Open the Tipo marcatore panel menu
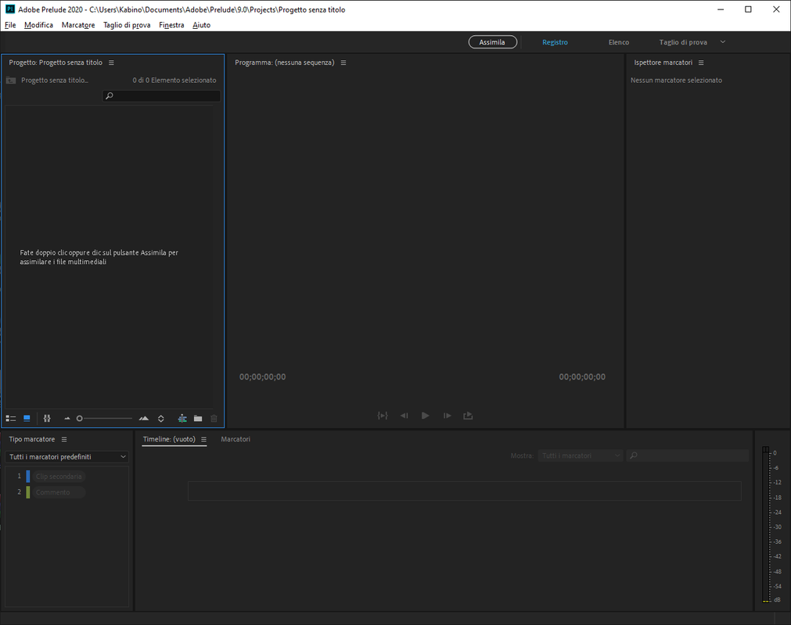Viewport: 791px width, 625px height. [64, 439]
